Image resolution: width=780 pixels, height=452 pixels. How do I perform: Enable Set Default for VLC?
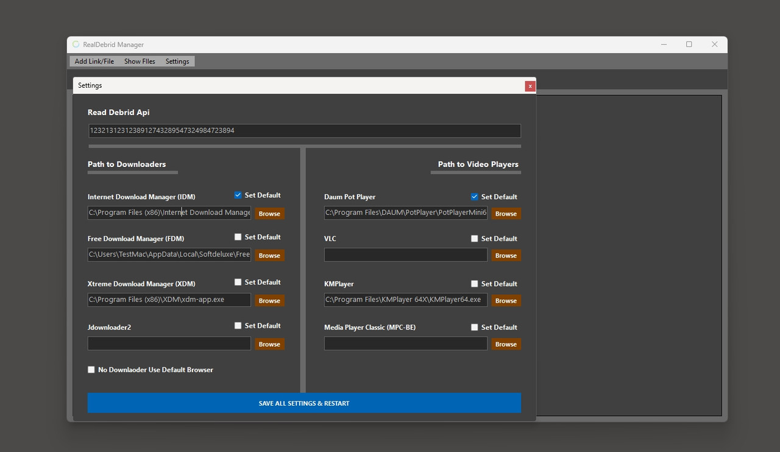[x=474, y=238]
